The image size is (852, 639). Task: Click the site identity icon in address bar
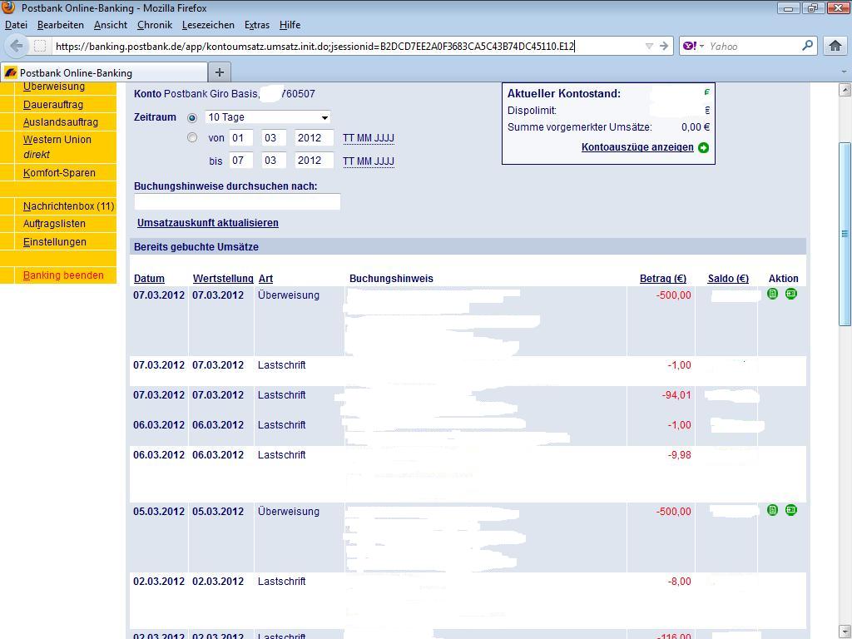40,47
